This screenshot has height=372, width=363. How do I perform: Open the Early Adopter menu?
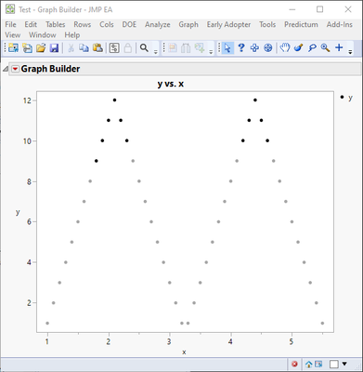tap(228, 24)
